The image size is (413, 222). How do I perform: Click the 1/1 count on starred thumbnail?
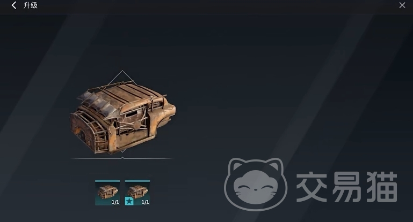pos(145,202)
